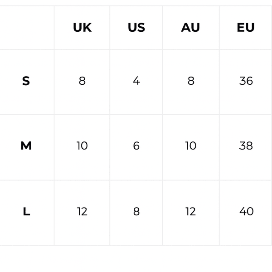Click UK size 8 cell

[82, 81]
